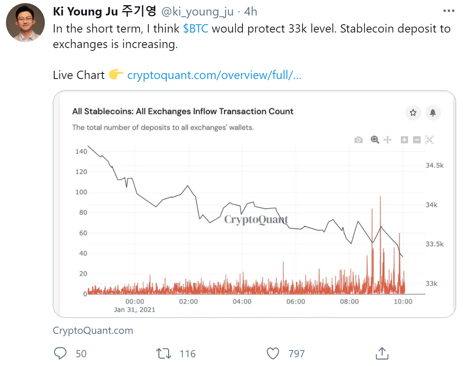Screen dimensions: 463x366
Task: Open the 4h tweet timestamp
Action: (251, 12)
